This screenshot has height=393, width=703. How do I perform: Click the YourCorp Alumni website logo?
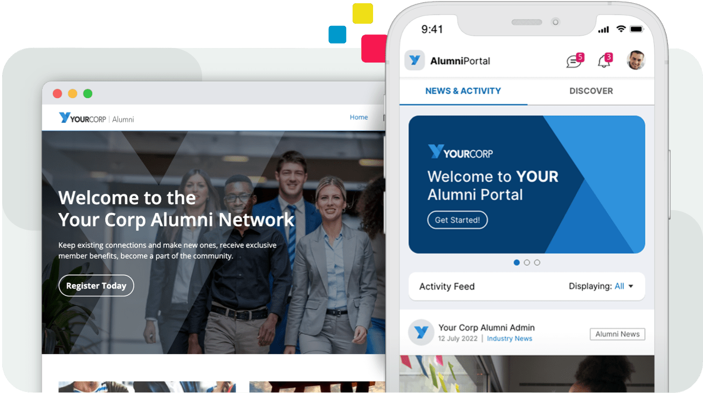97,118
